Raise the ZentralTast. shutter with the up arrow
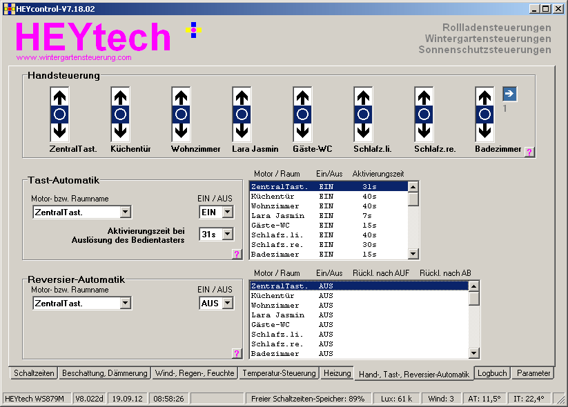 (x=60, y=97)
